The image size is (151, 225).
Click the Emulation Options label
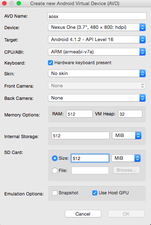(x=24, y=194)
